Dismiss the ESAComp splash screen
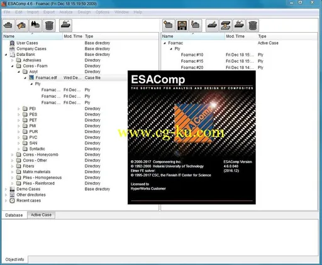 192,138
